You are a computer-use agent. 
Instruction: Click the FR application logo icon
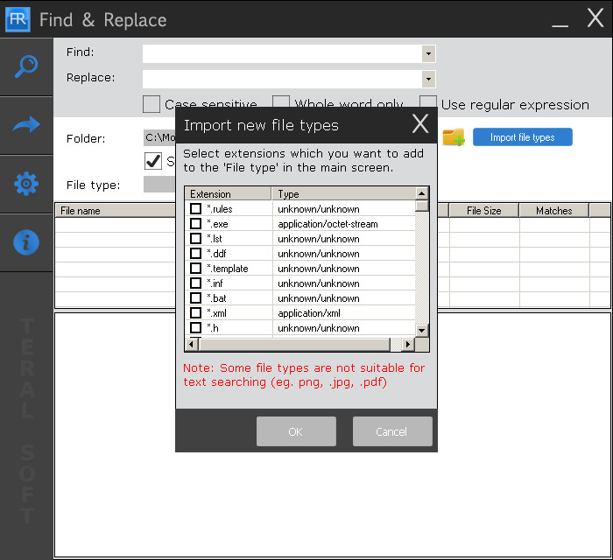click(x=18, y=19)
